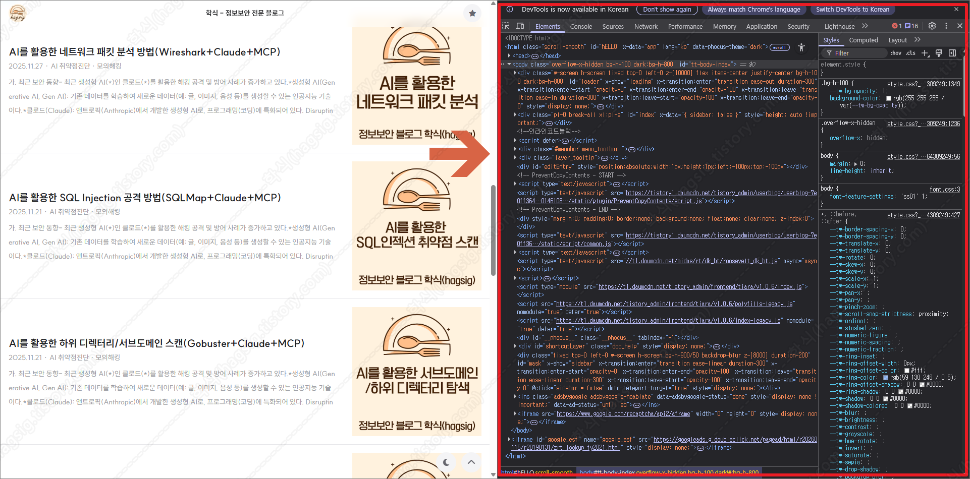Open the DevTools three-dot customize menu

point(946,26)
